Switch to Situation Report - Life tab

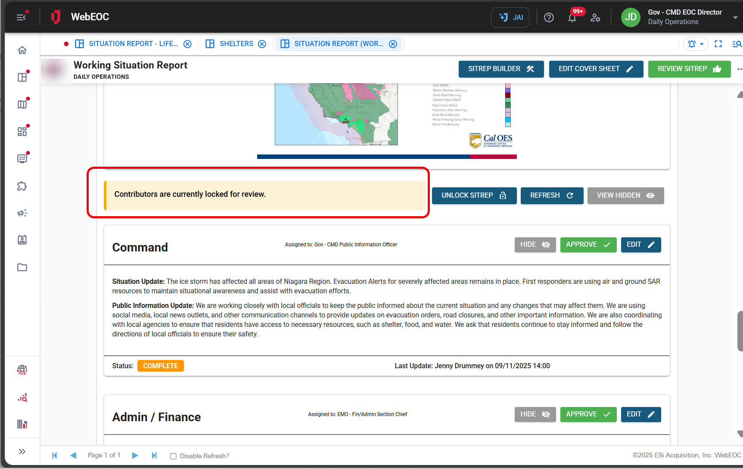[133, 44]
